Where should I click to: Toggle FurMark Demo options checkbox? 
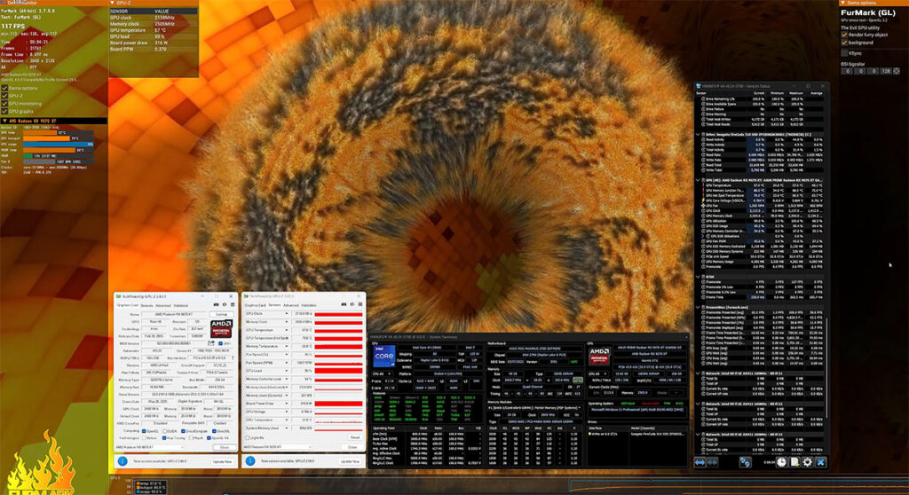pyautogui.click(x=4, y=88)
